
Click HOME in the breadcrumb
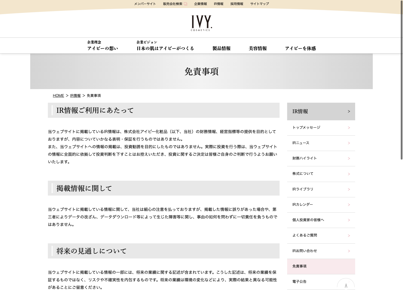tap(58, 96)
